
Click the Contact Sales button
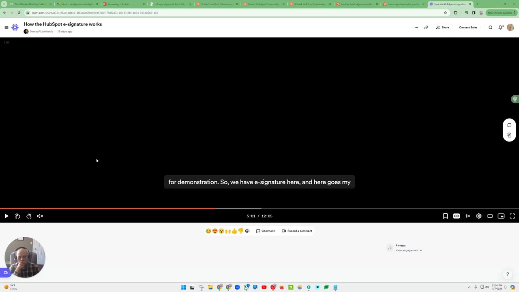coord(468,28)
